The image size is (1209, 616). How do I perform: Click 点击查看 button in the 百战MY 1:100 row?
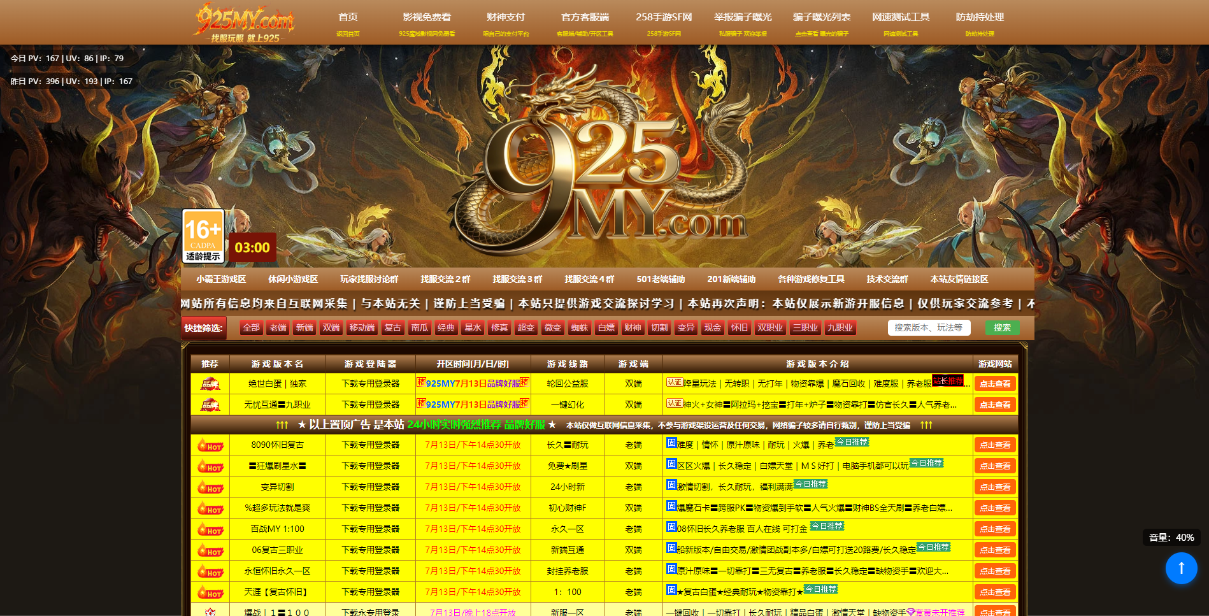click(995, 529)
